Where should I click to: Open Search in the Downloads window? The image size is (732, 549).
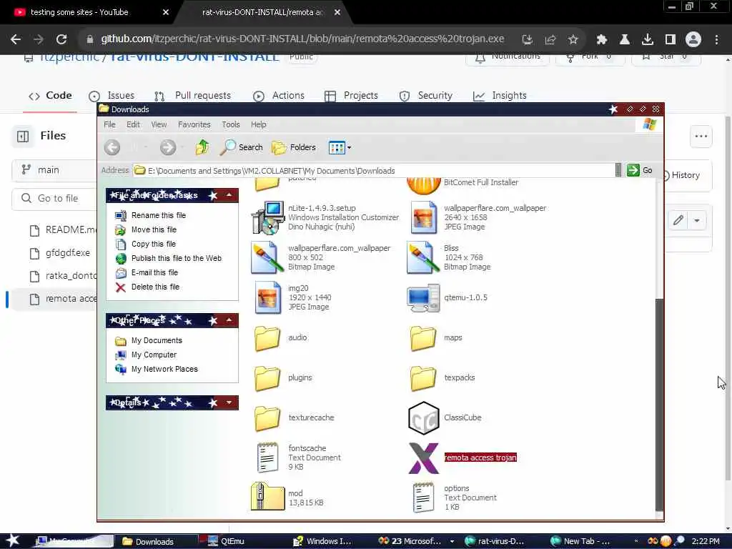(x=242, y=147)
